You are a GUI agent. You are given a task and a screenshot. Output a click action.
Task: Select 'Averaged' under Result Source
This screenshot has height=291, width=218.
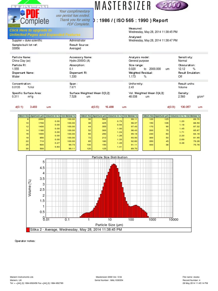[x=75, y=48]
